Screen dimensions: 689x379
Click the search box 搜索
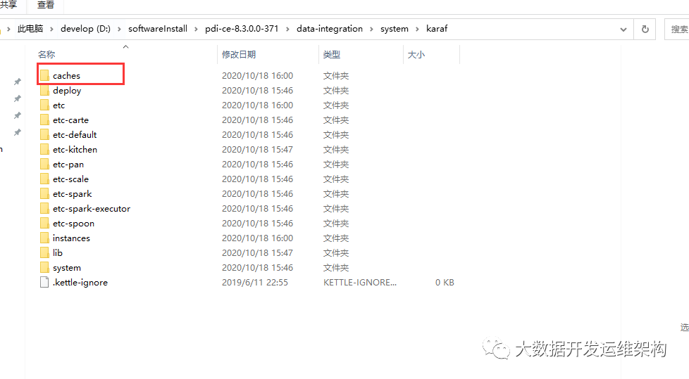pos(677,30)
